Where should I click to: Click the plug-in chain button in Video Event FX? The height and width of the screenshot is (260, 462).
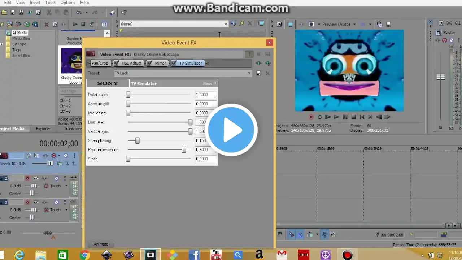pyautogui.click(x=258, y=63)
